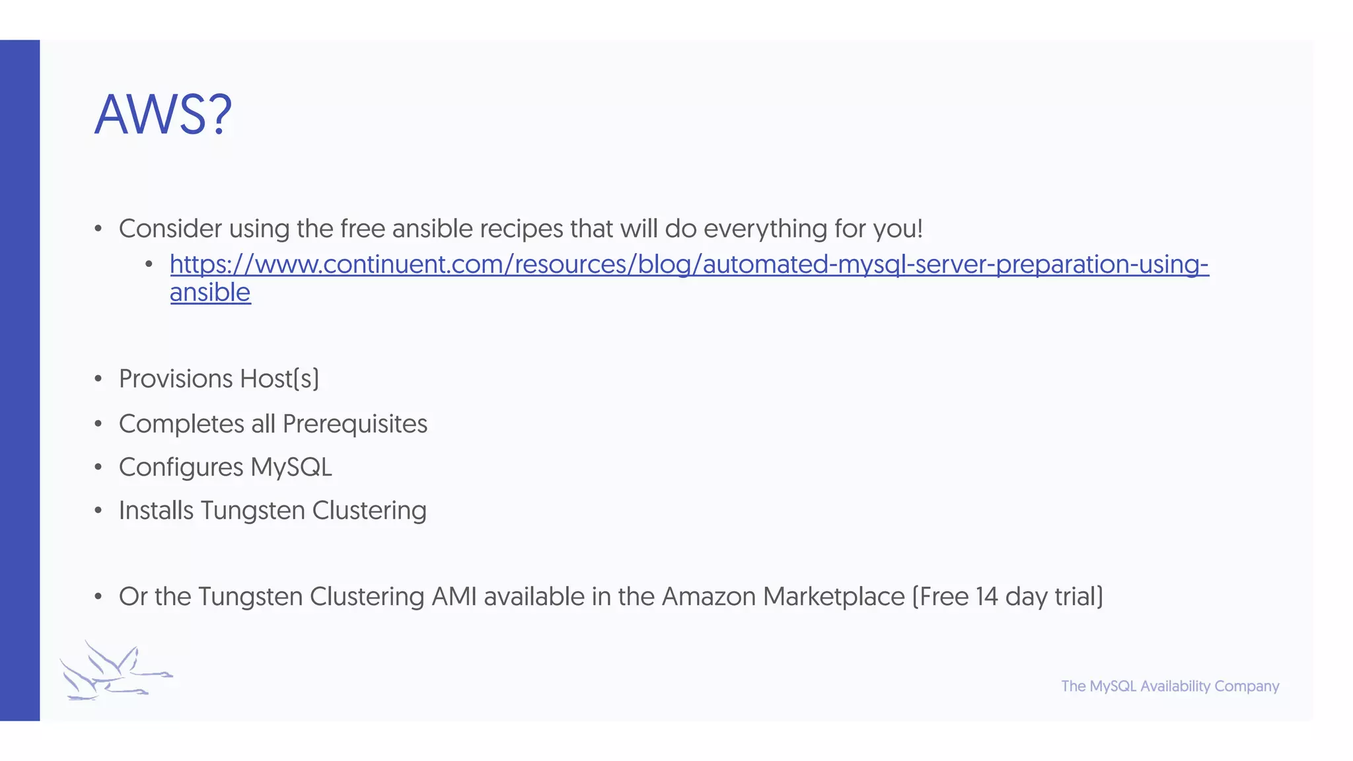
Task: Click the bullet dot before 'Consider using'
Action: pyautogui.click(x=98, y=229)
